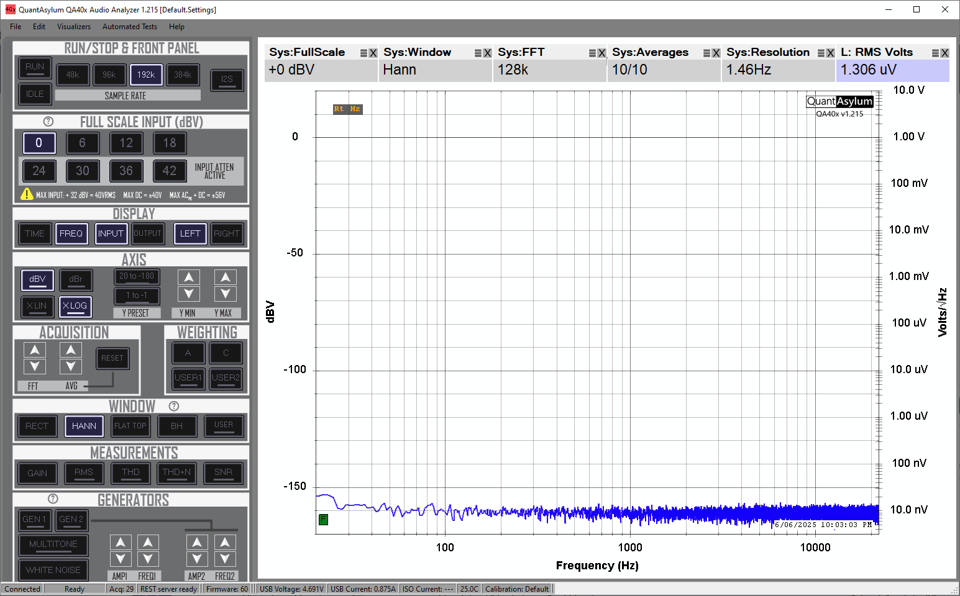Select 48k sample rate
The width and height of the screenshot is (960, 596).
tap(73, 75)
